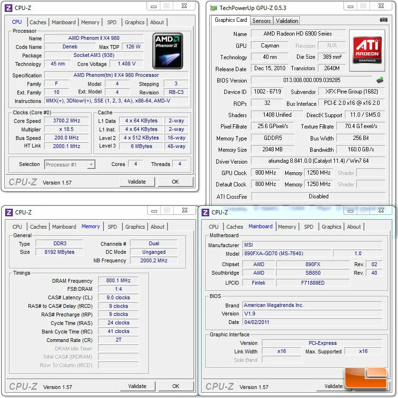
Task: Click the BIOS Date 04/02/2011 value
Action: coord(313,323)
